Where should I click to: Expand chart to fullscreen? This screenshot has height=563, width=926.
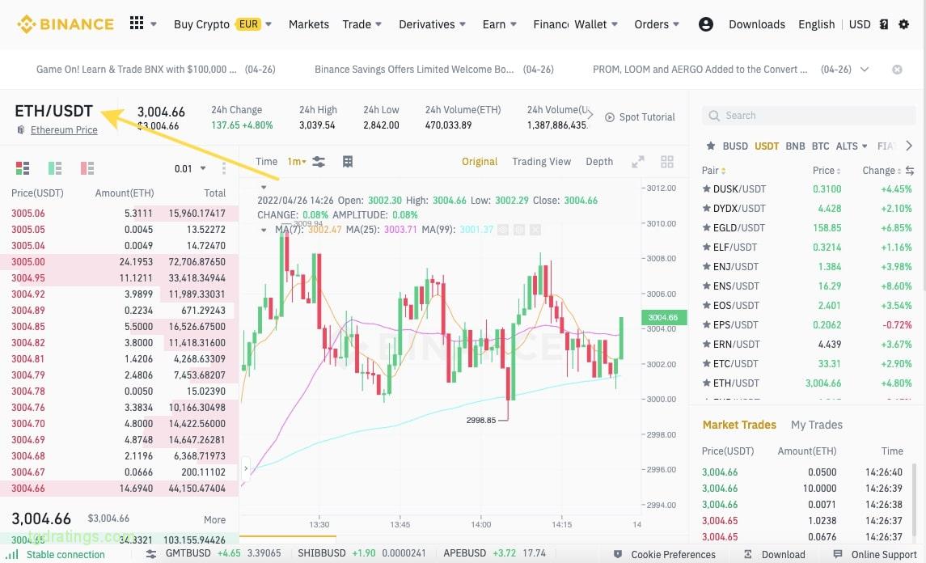pyautogui.click(x=638, y=162)
